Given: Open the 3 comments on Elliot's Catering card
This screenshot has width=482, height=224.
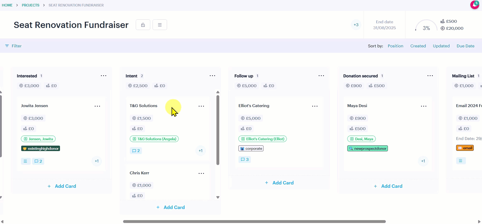Looking at the screenshot, I should tap(245, 159).
